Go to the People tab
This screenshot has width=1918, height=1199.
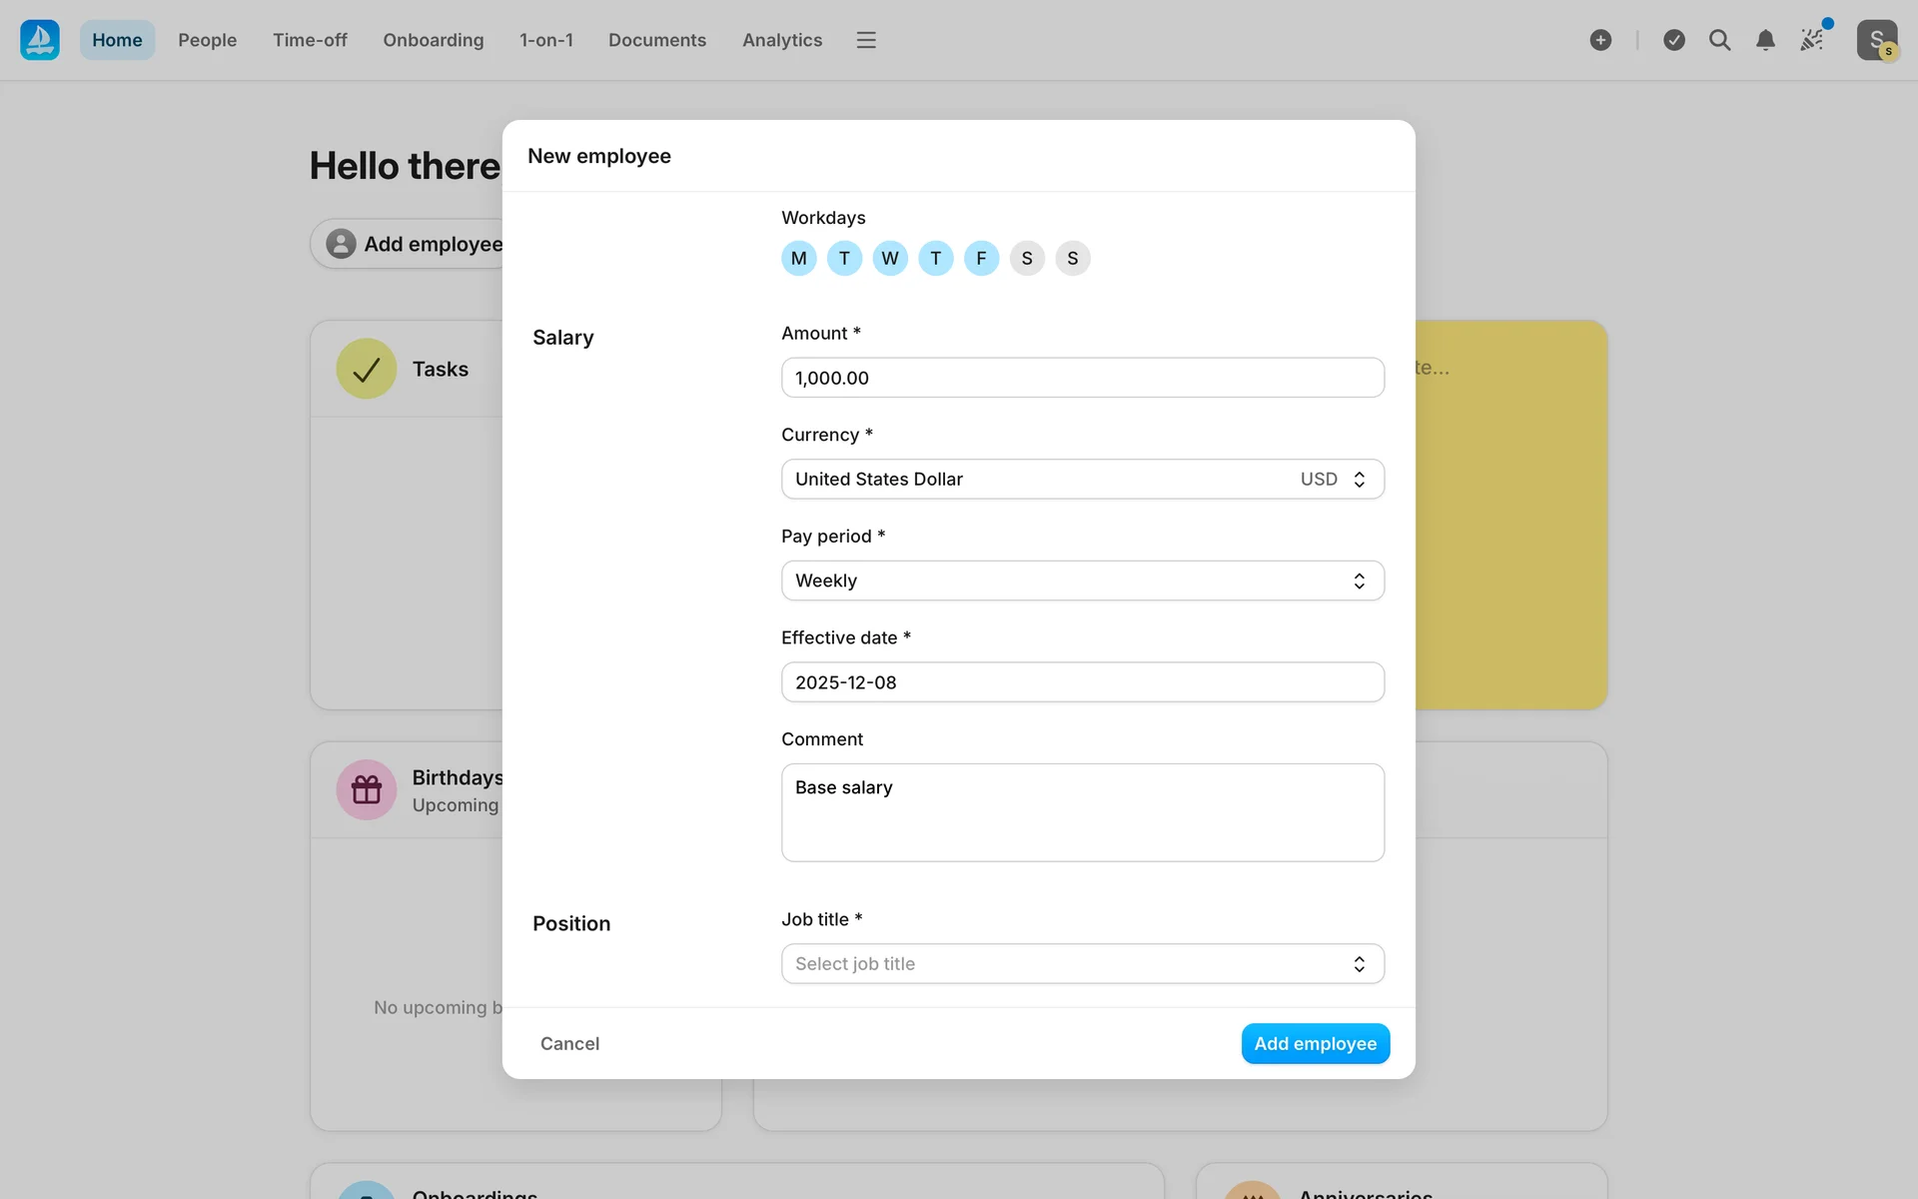pos(207,40)
